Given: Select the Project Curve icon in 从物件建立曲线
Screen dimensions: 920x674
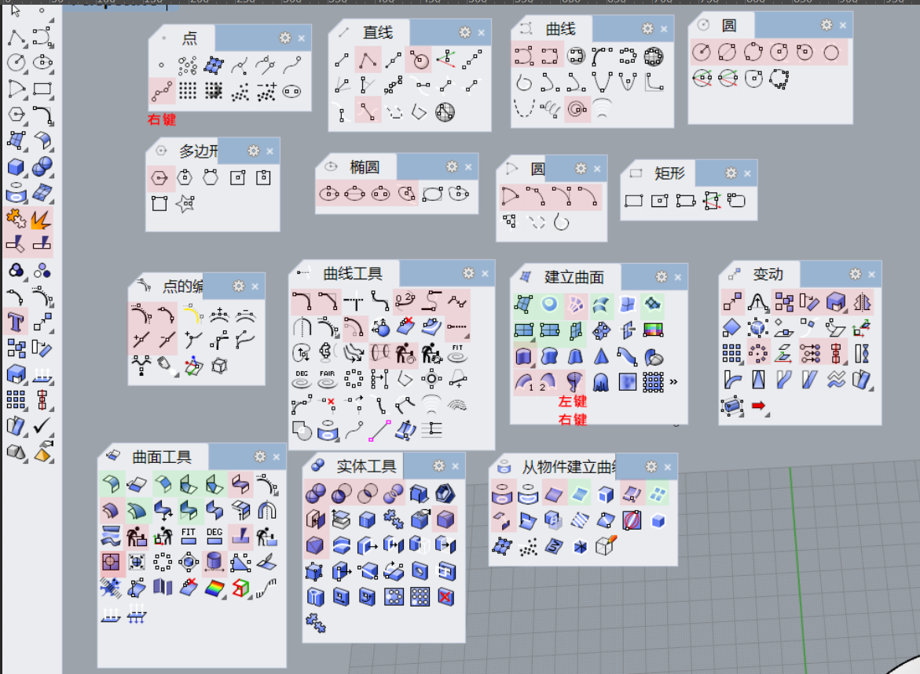Looking at the screenshot, I should coord(502,494).
